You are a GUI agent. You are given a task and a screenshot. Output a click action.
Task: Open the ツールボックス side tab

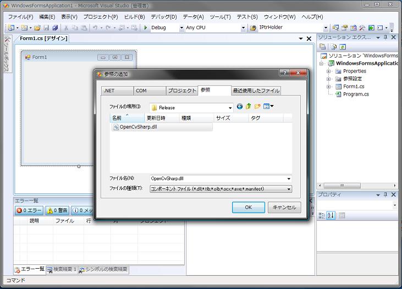click(7, 54)
